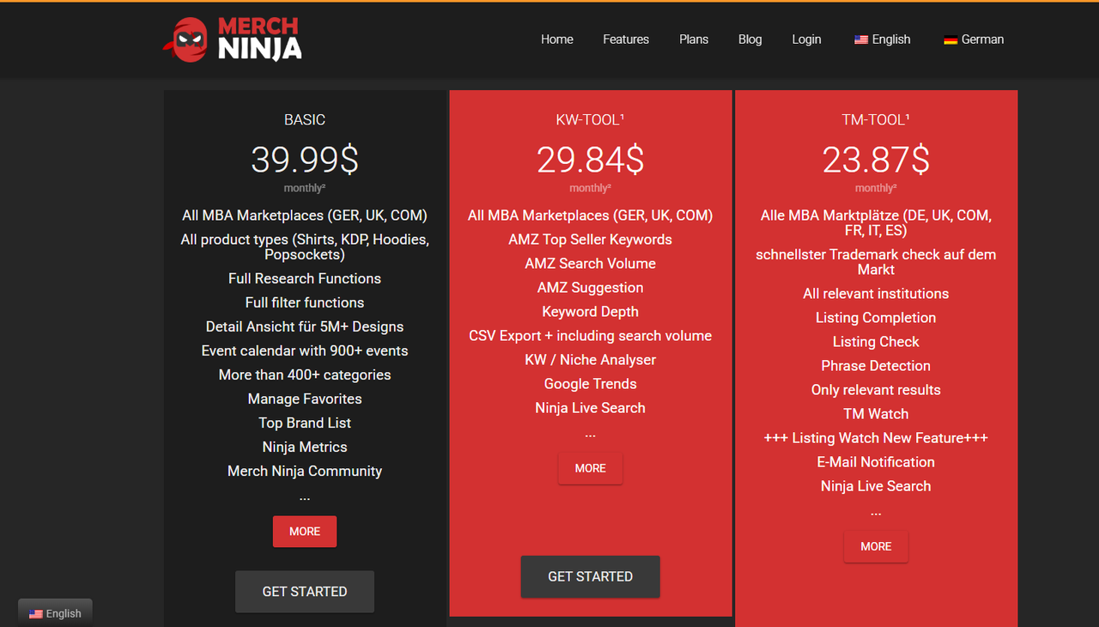Image resolution: width=1099 pixels, height=627 pixels.
Task: Expand the KW-TOOL plan's MORE button
Action: tap(591, 468)
